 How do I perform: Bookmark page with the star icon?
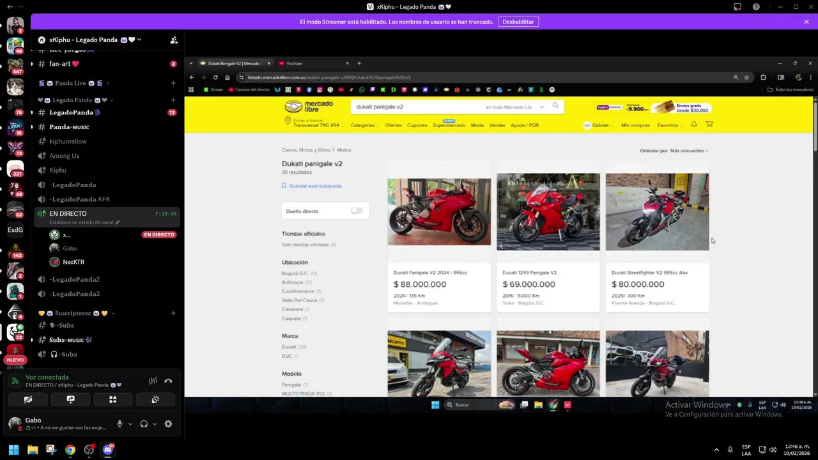click(x=746, y=77)
